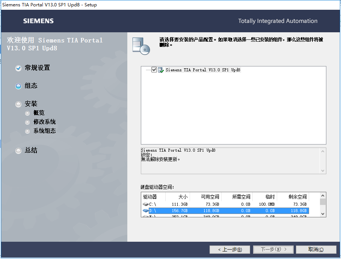
Task: Click the 111.3GB size cell for C:\
Action: [x=180, y=204]
